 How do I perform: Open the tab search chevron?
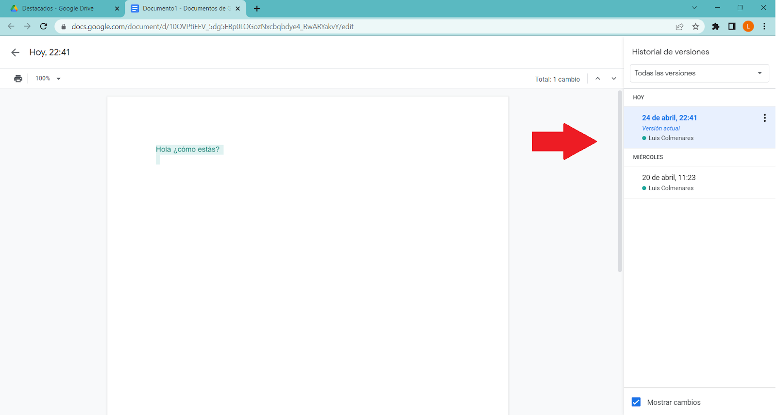pyautogui.click(x=694, y=8)
